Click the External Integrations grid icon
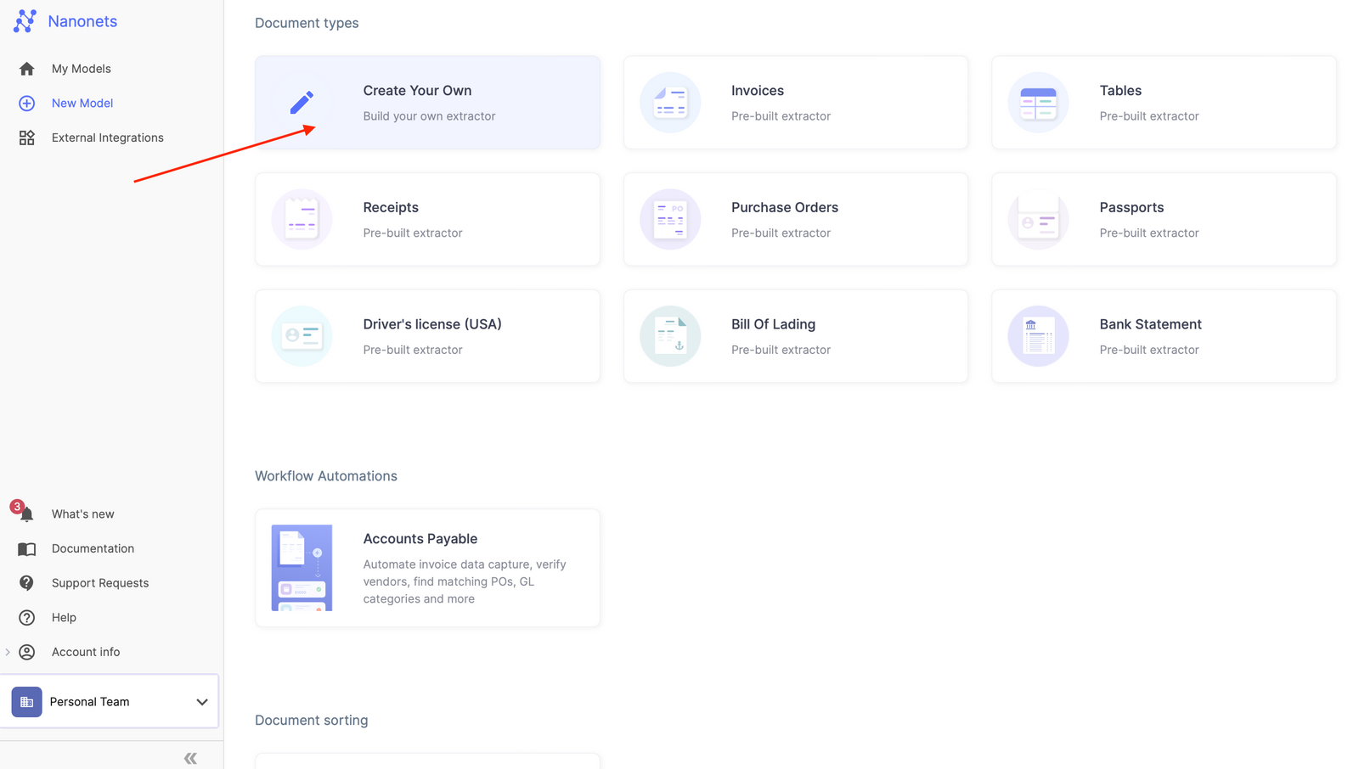Screen dimensions: 1359x769 click(26, 137)
